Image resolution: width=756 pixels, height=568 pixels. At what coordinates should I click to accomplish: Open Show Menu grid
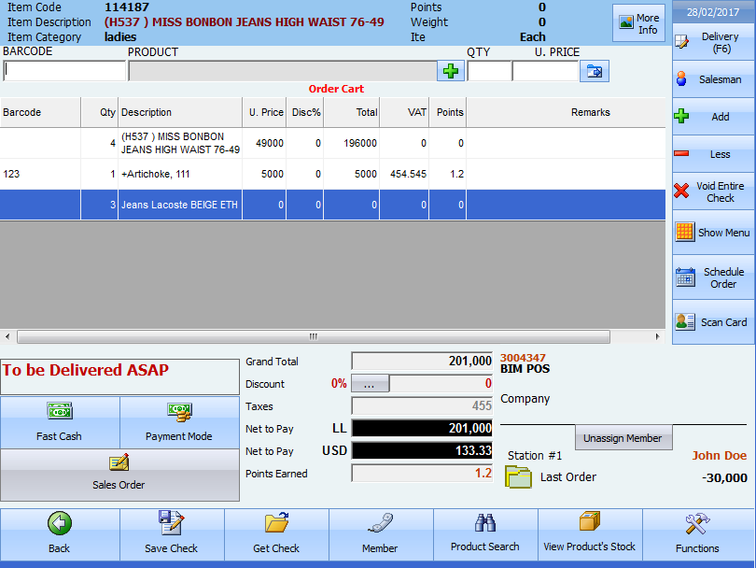pos(713,233)
